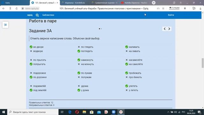Image resolution: width=204 pixels, height=115 pixels.
Task: Click the '4 отзыва' reviews link
Action: coord(174,8)
